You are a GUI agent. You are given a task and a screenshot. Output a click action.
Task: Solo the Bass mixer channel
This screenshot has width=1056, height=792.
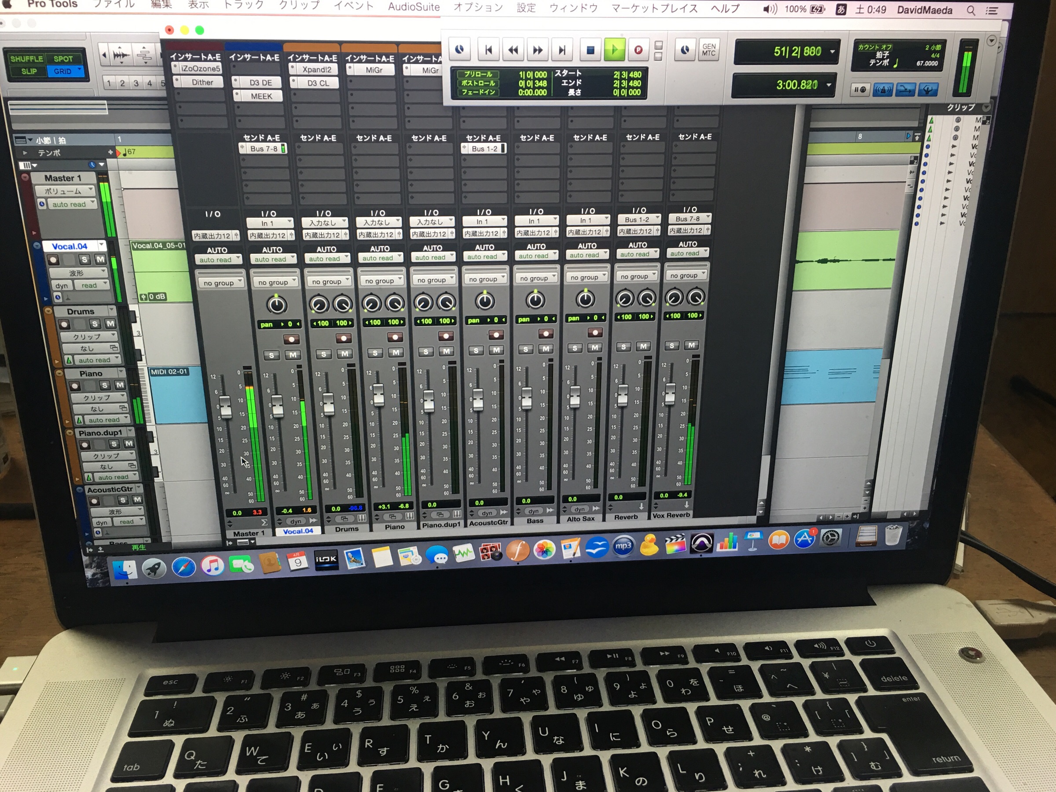[526, 349]
